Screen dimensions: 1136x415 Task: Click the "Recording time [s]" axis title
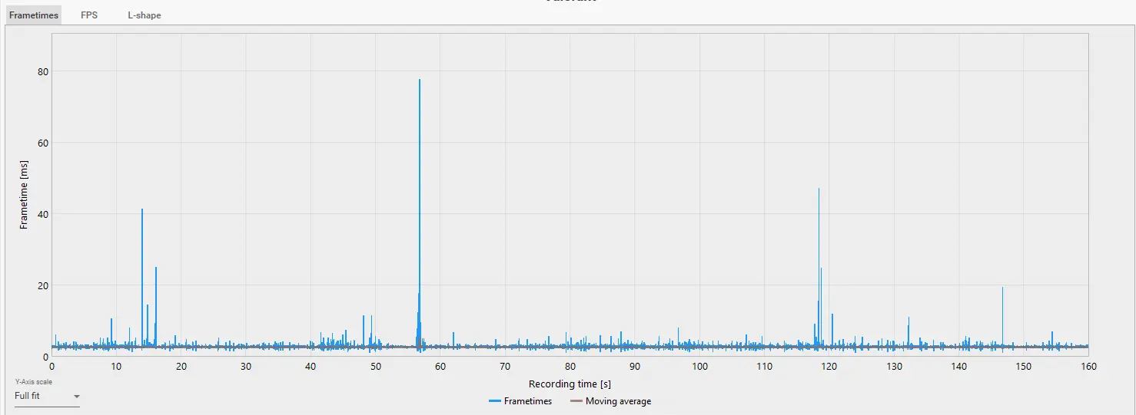[570, 384]
